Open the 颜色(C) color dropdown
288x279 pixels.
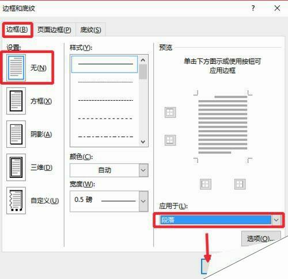pos(143,170)
